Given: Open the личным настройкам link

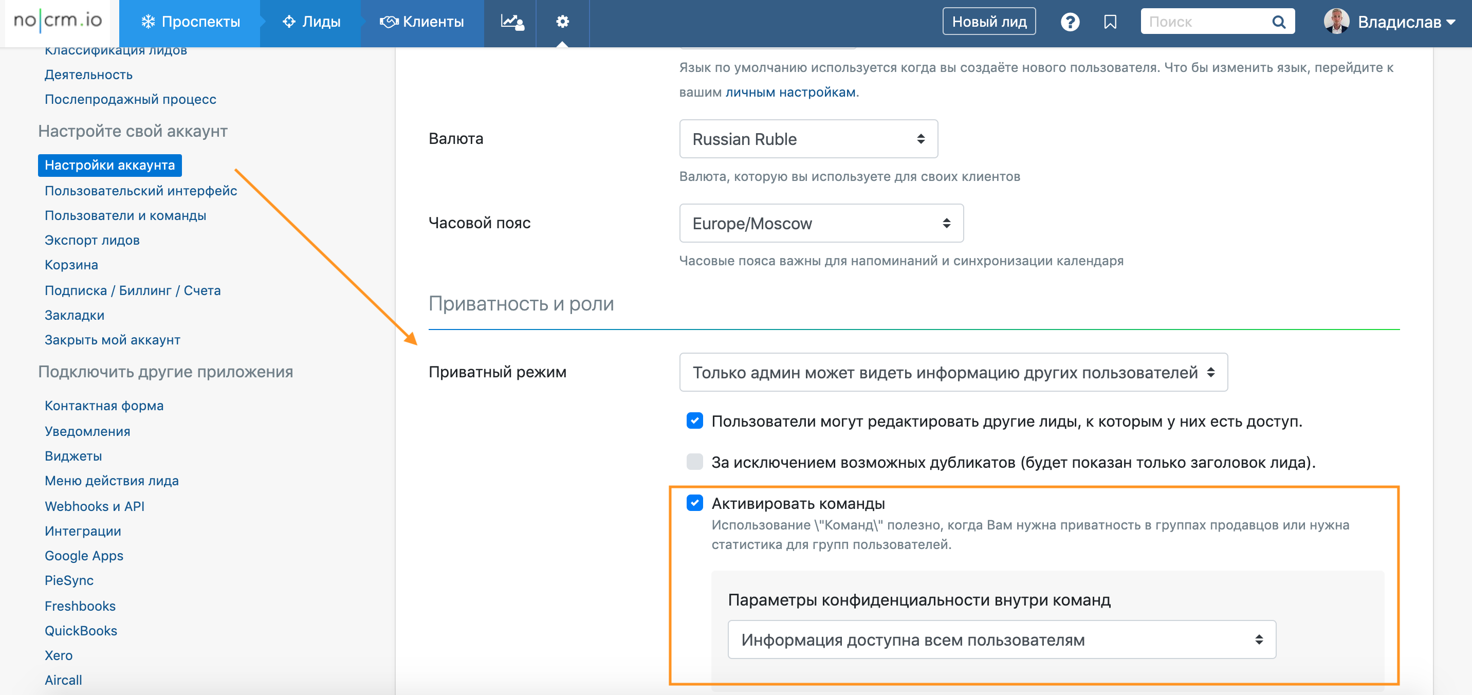Looking at the screenshot, I should coord(790,92).
